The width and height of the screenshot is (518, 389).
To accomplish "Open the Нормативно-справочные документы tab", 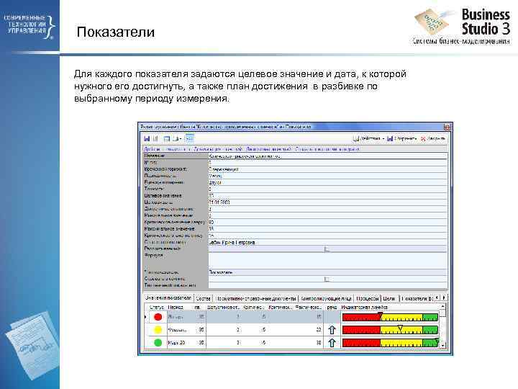I will tap(255, 298).
